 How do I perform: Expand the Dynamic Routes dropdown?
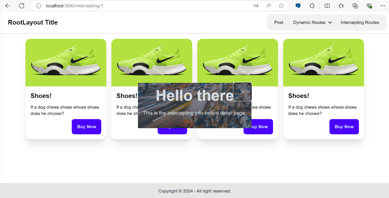[x=313, y=22]
